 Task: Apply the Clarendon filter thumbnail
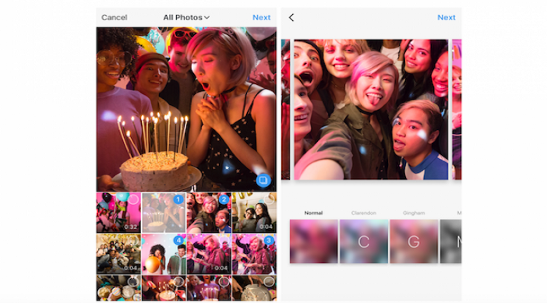point(364,241)
